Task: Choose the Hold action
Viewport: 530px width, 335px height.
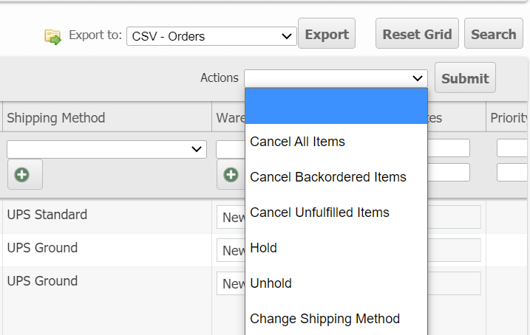Action: (264, 248)
